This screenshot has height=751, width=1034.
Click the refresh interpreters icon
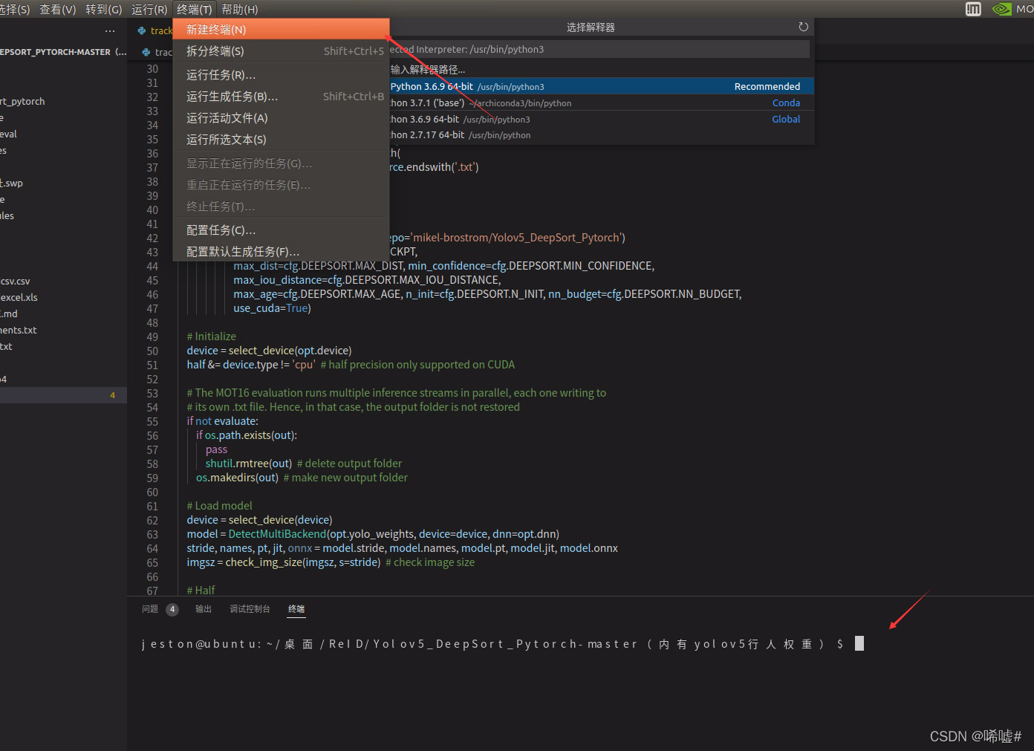point(803,27)
